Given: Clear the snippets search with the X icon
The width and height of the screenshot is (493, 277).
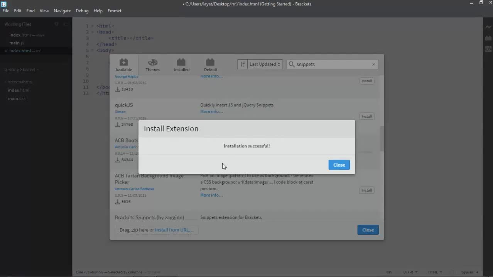Looking at the screenshot, I should click(x=373, y=64).
